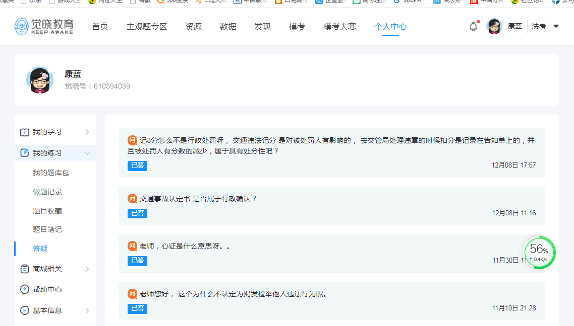
Task: Open 题目收藏 in sidebar
Action: point(47,211)
